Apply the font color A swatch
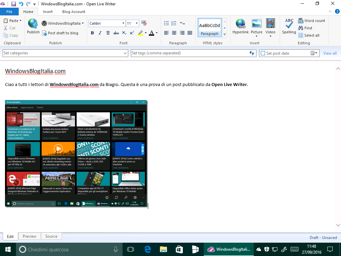 [152, 33]
